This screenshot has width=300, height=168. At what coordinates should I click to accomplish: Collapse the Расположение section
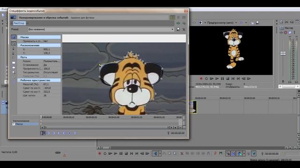click(19, 45)
